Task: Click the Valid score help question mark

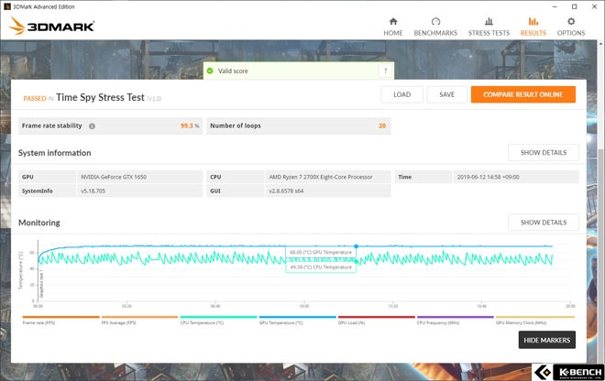Action: [x=385, y=71]
